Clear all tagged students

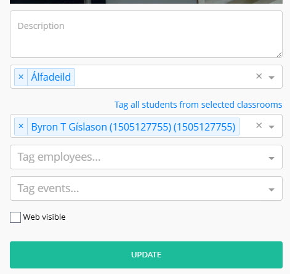tap(259, 126)
